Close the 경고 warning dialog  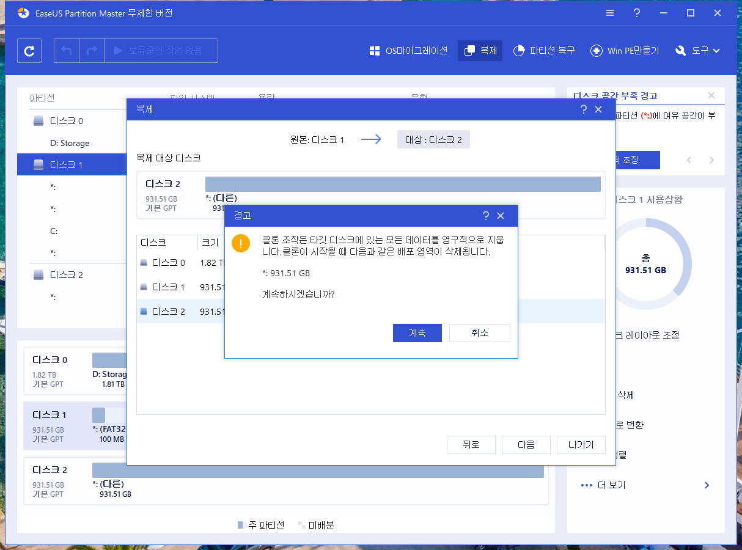[x=501, y=216]
